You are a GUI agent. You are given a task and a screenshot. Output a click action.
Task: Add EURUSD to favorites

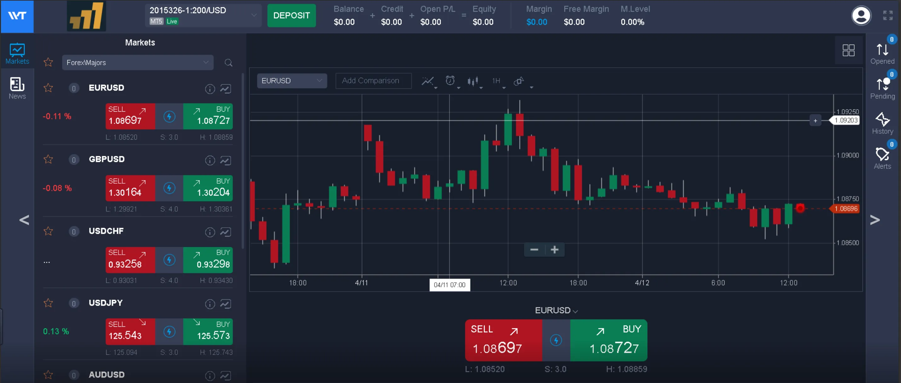(48, 88)
